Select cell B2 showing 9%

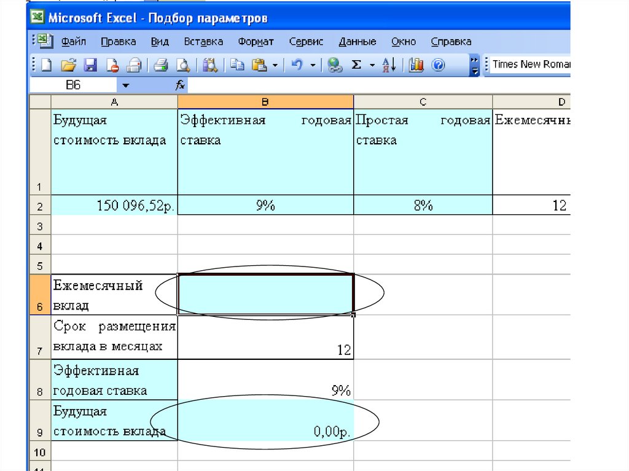pos(265,206)
